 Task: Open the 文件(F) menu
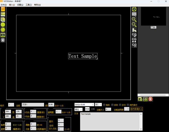click(x=4, y=5)
